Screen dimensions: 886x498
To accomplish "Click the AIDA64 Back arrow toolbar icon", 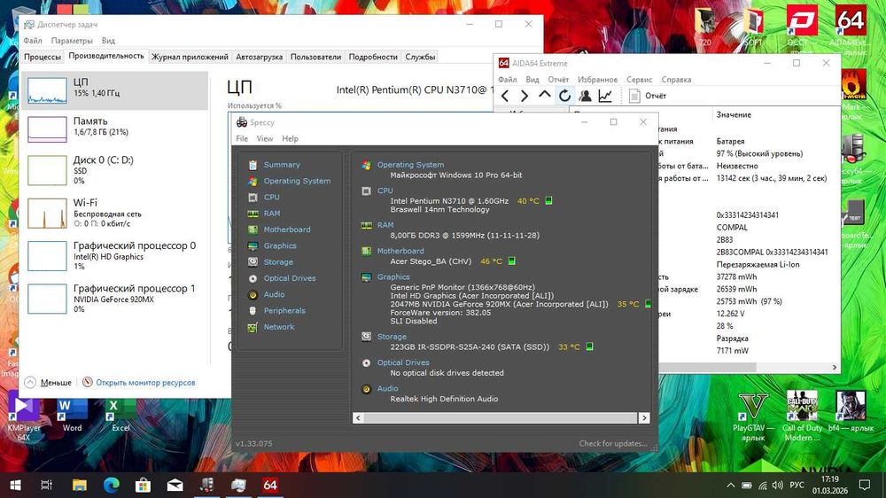I will tap(505, 96).
